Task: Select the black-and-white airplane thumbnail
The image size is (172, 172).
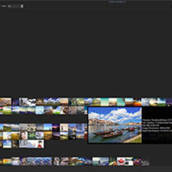Action: [32, 102]
